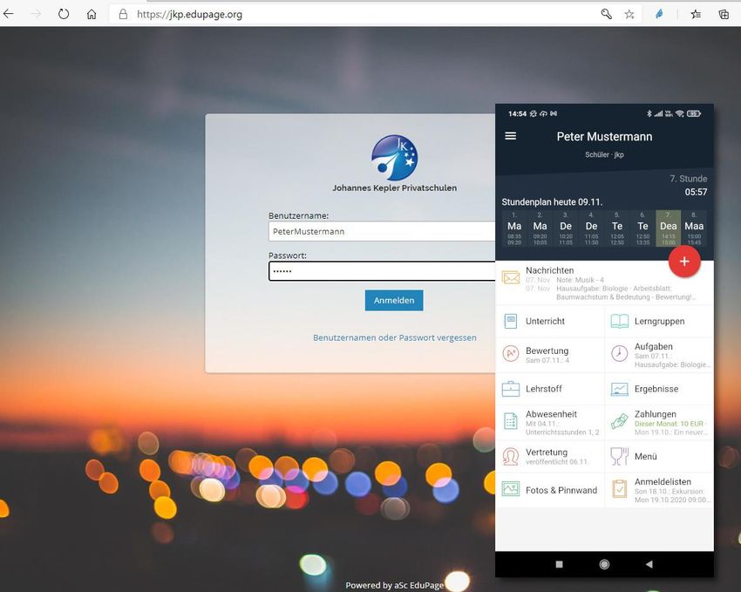Click the browser refresh button

[x=64, y=14]
